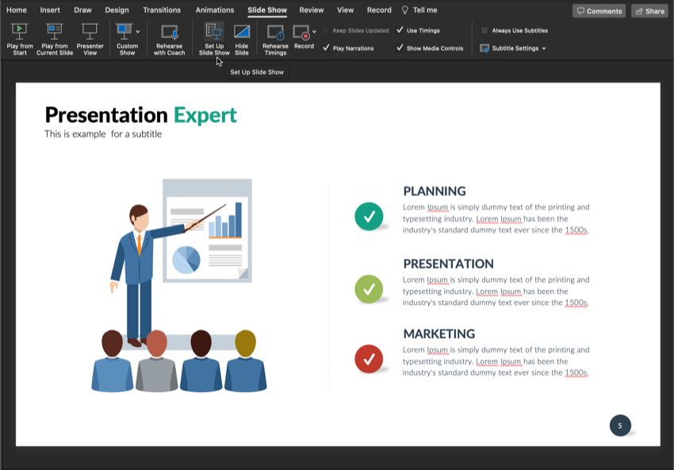
Task: Start Rehearse Timings
Action: tap(275, 40)
